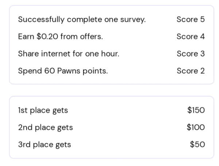The height and width of the screenshot is (166, 219).
Task: Select the $50 prize amount
Action: [197, 144]
